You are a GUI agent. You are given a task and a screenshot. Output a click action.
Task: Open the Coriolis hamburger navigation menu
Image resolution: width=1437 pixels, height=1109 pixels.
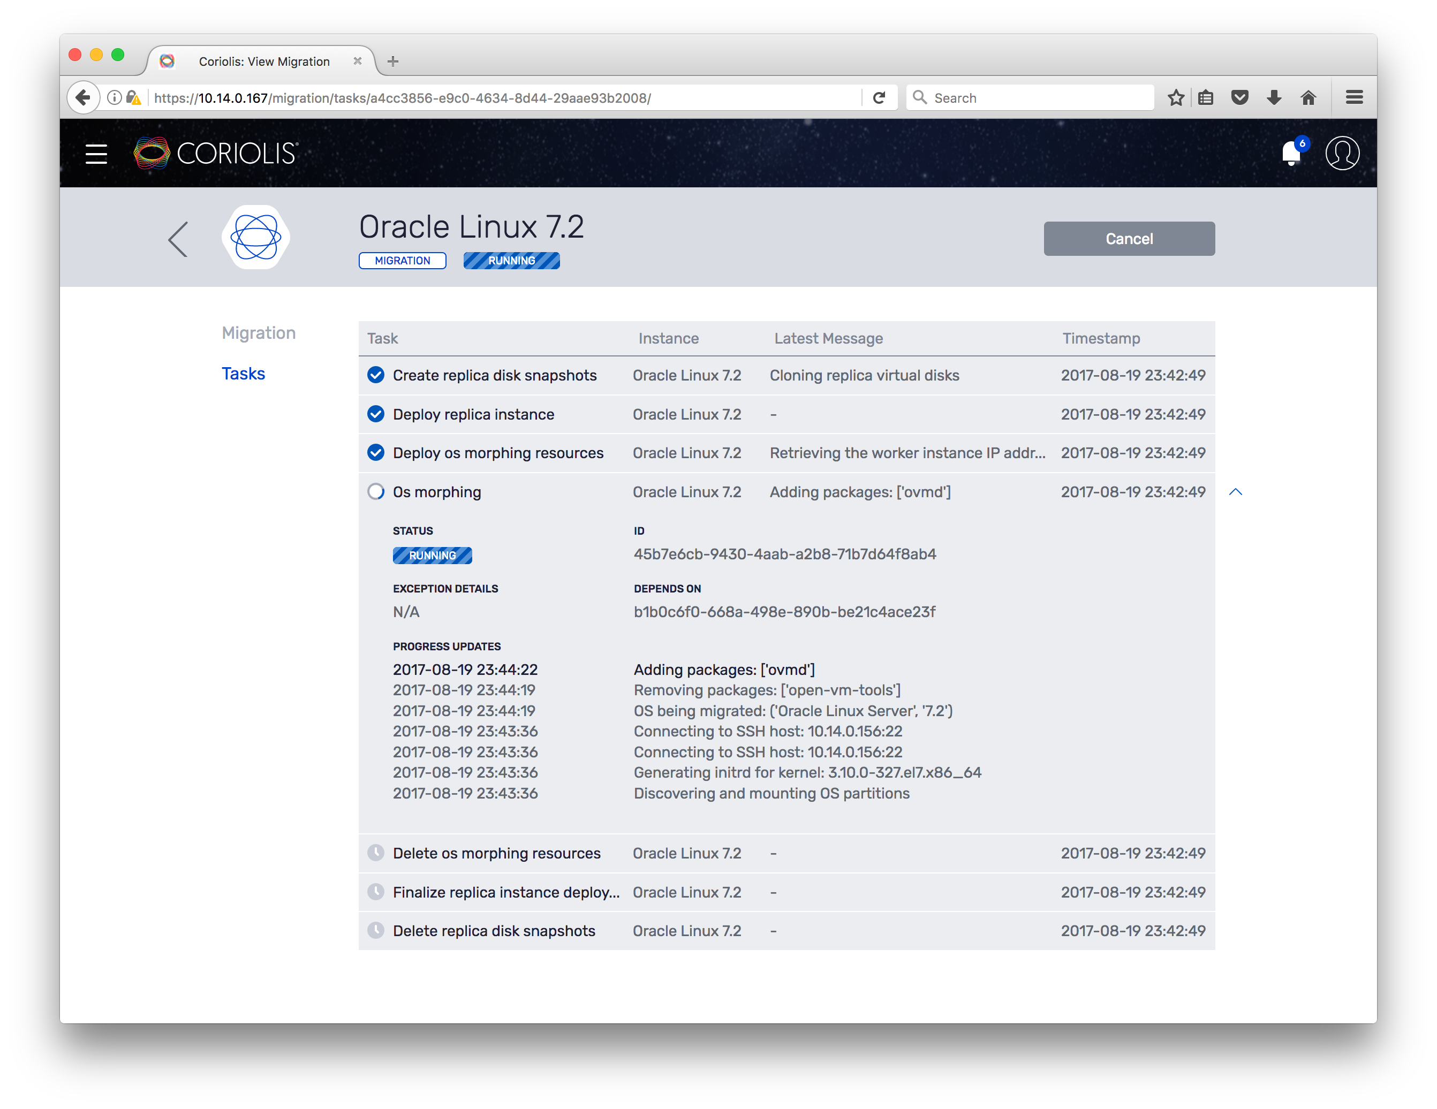click(96, 154)
